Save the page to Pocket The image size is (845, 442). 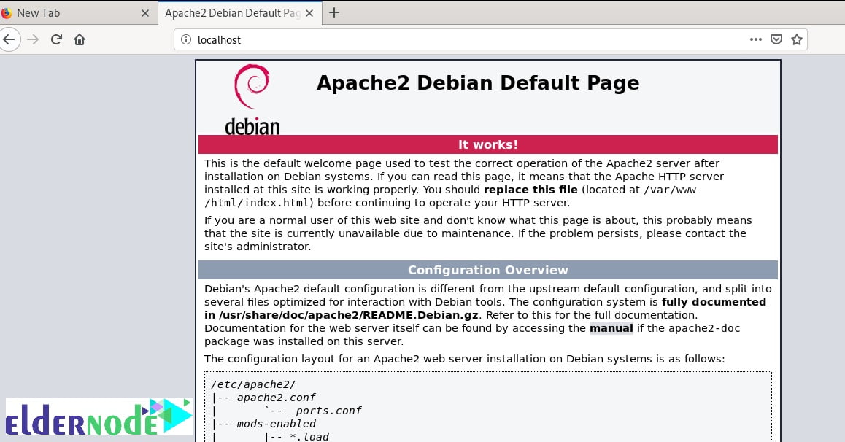776,39
